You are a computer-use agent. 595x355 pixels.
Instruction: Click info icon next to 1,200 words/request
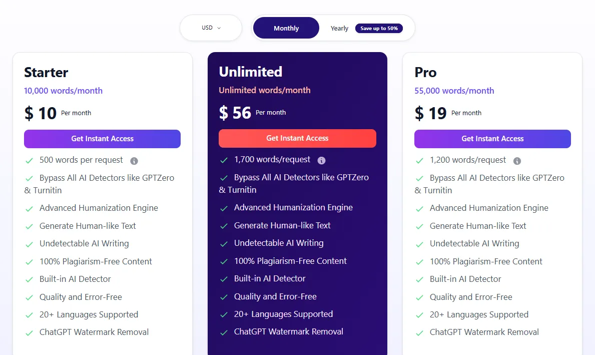[x=517, y=161]
